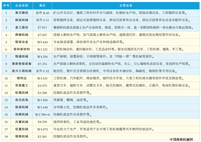The image size is (201, 142).
Task: Click the 展位 column header
Action: [42, 5]
